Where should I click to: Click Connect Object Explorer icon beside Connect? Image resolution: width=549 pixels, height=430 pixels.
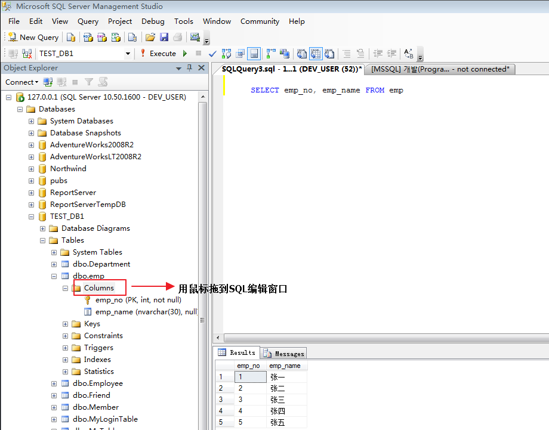pyautogui.click(x=48, y=82)
